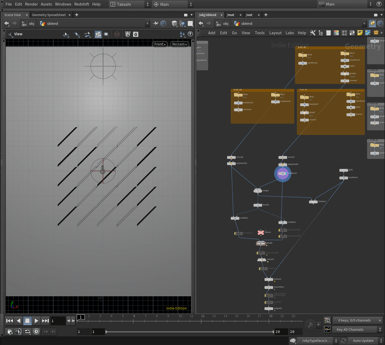Click the snapshot camera icon in viewport toolbar

tap(128, 34)
